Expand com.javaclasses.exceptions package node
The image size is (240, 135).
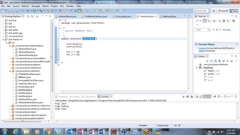click(x=10, y=64)
